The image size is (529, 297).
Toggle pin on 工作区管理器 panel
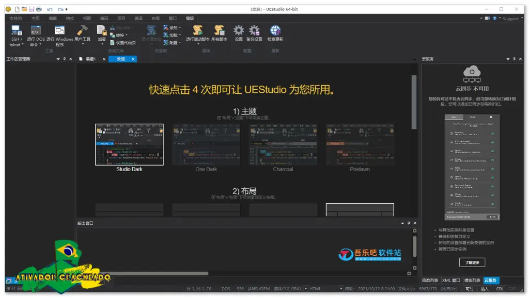point(65,59)
